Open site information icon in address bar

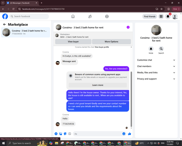[19, 9]
